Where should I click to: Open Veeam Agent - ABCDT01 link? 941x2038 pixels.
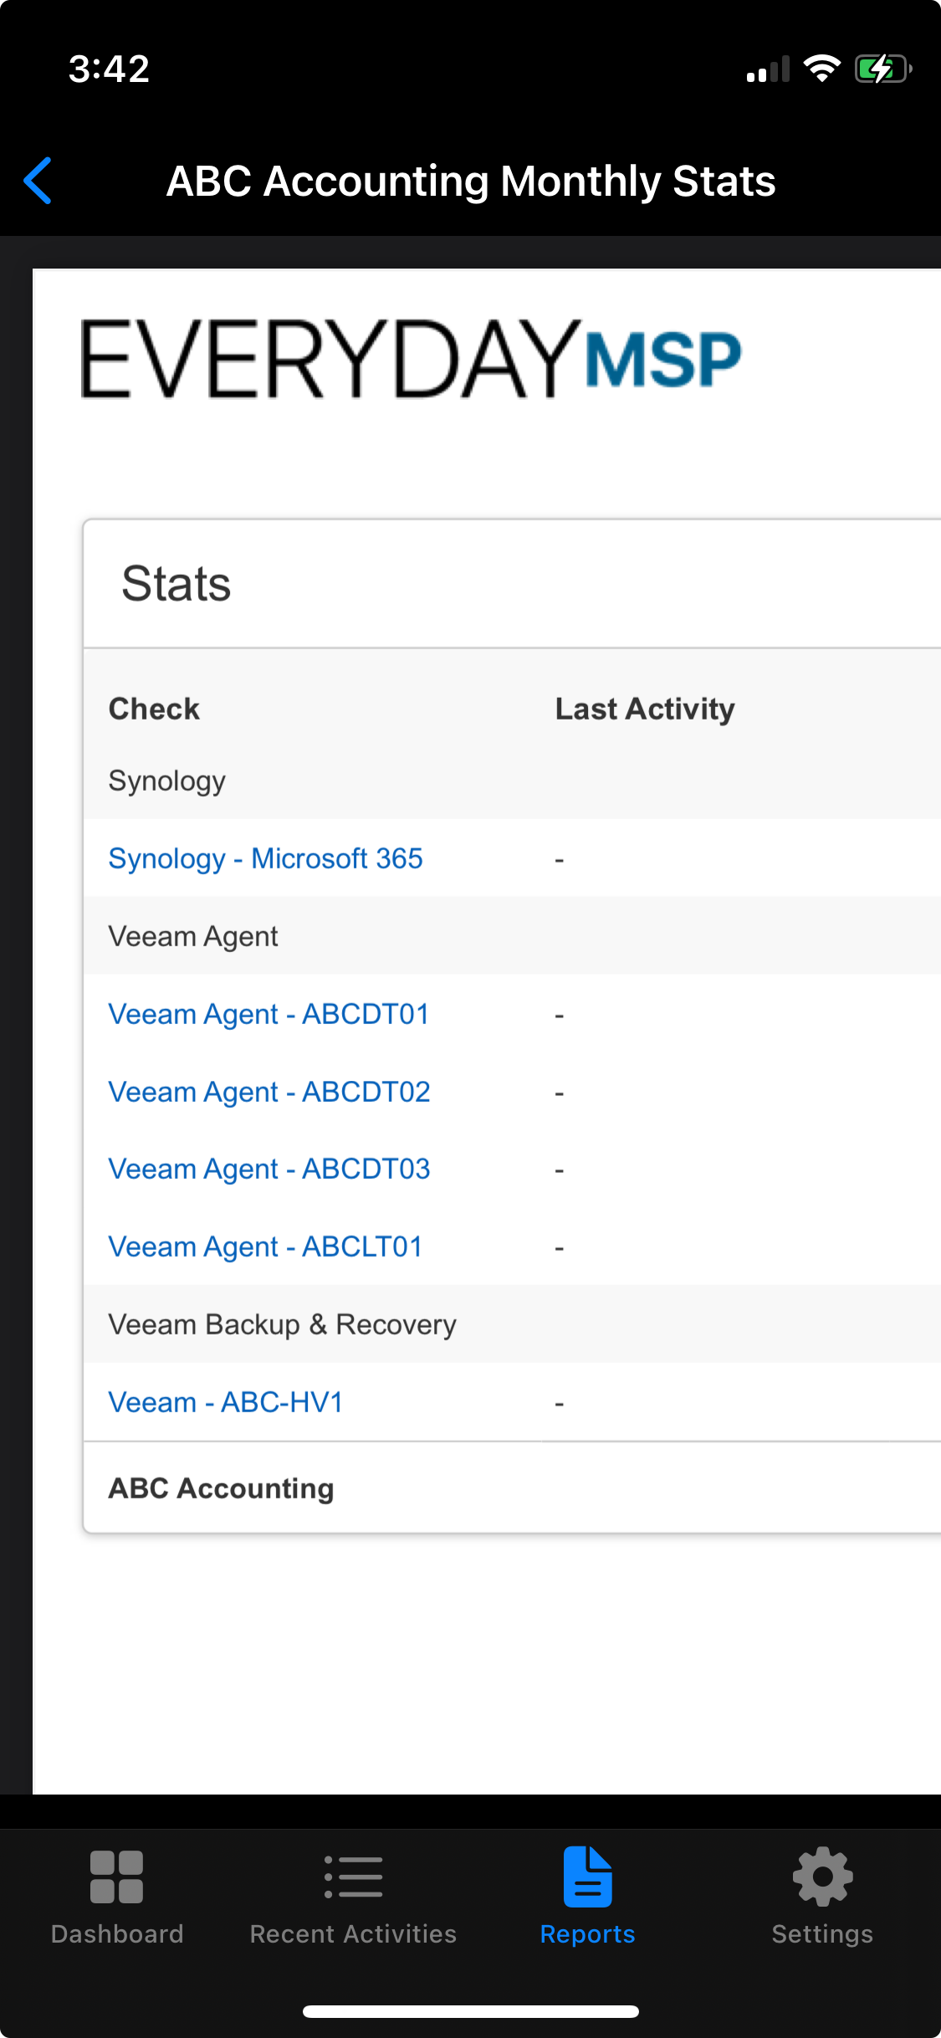click(268, 1014)
